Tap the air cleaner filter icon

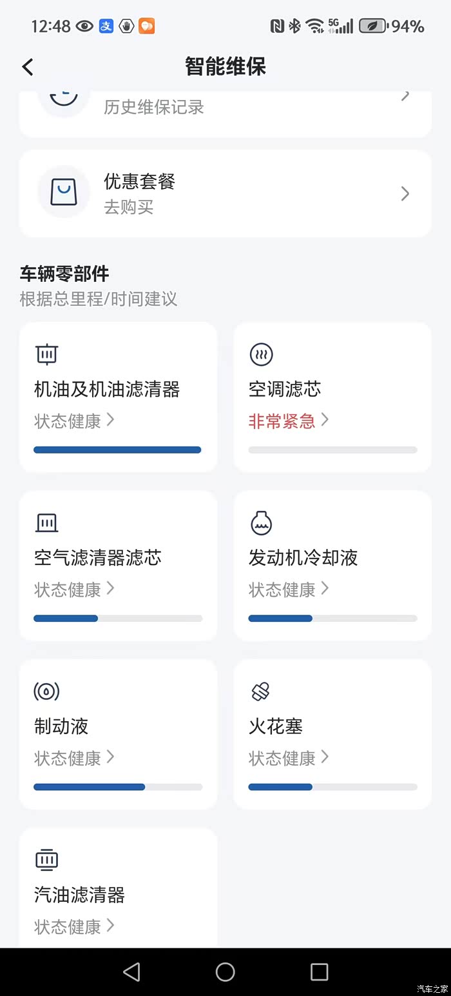tap(46, 523)
